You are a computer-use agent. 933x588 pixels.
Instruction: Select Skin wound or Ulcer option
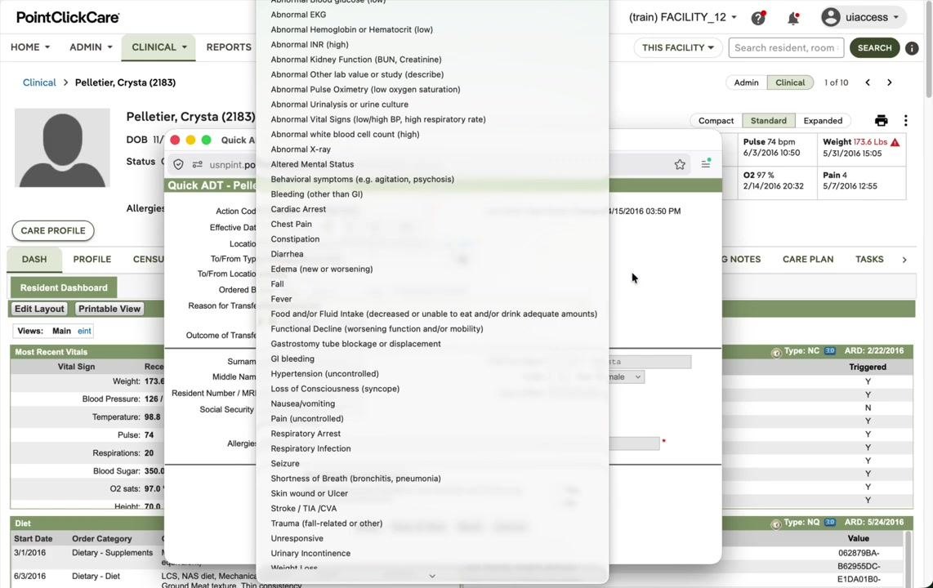pyautogui.click(x=309, y=493)
